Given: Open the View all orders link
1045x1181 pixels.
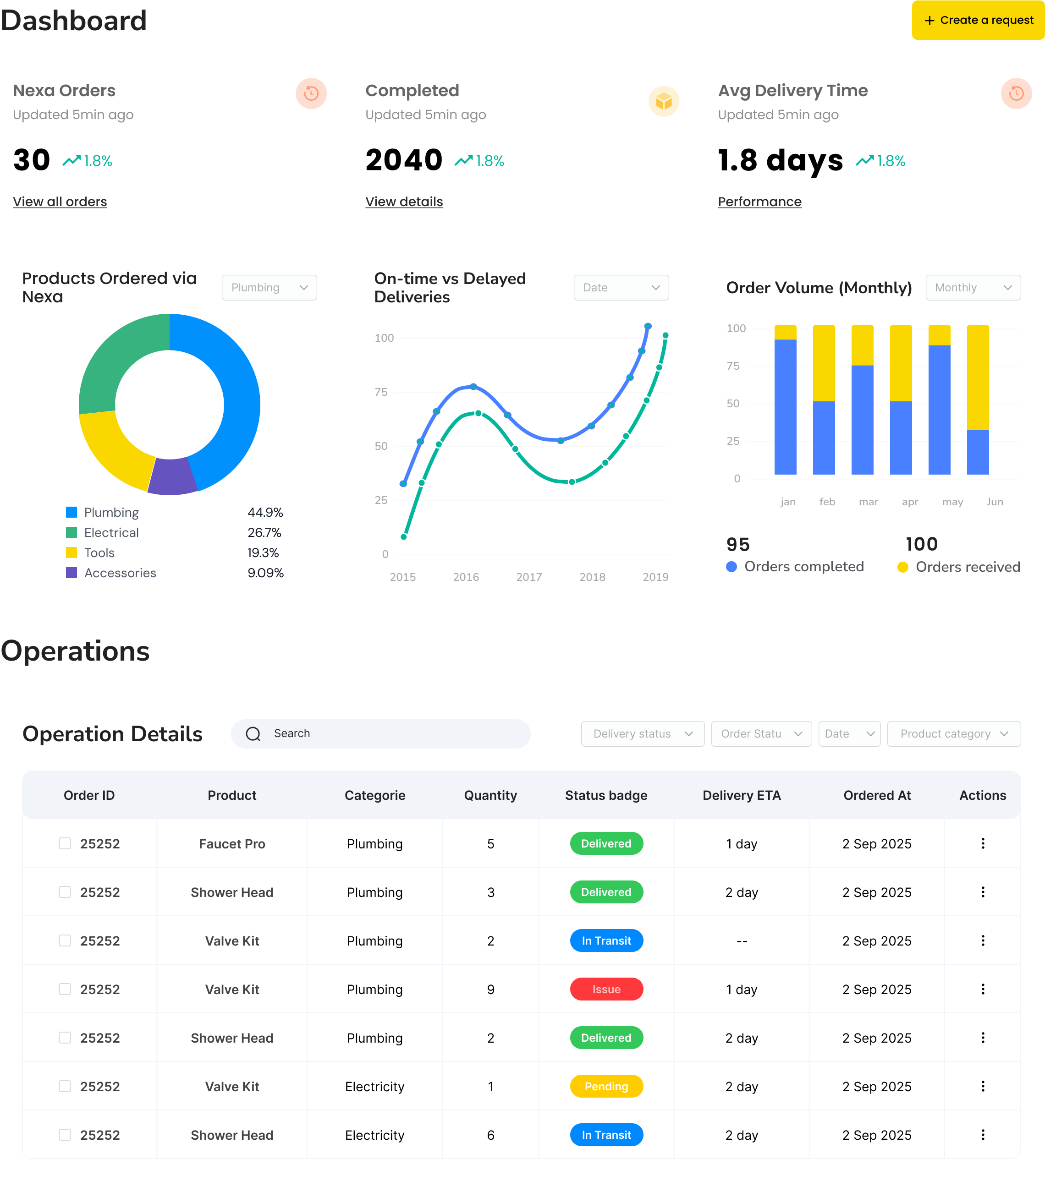Looking at the screenshot, I should pos(60,202).
